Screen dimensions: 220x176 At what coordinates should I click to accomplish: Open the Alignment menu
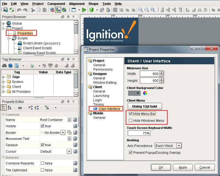77,4
